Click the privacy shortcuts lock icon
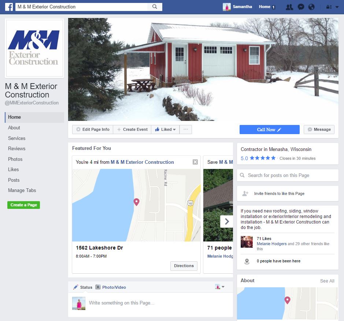Viewport: 344px width, 321px height. [329, 7]
